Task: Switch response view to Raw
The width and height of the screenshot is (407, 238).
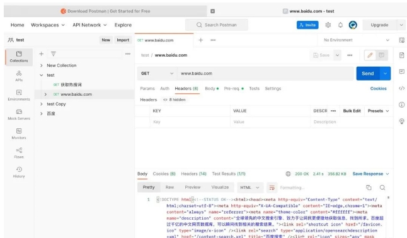Action: pyautogui.click(x=169, y=188)
